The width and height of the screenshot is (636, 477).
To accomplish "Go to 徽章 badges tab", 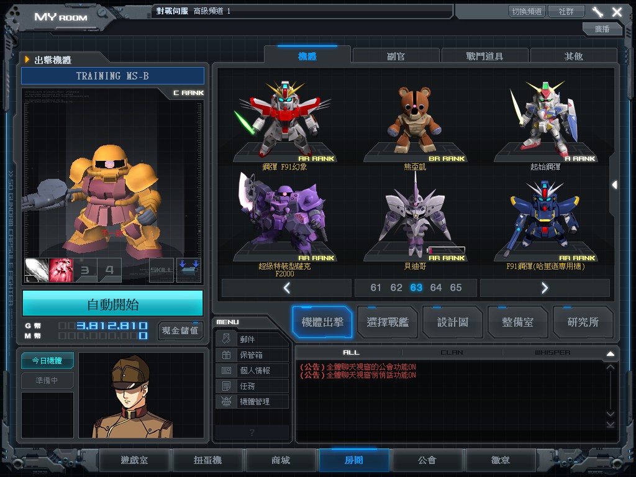I will pyautogui.click(x=501, y=460).
